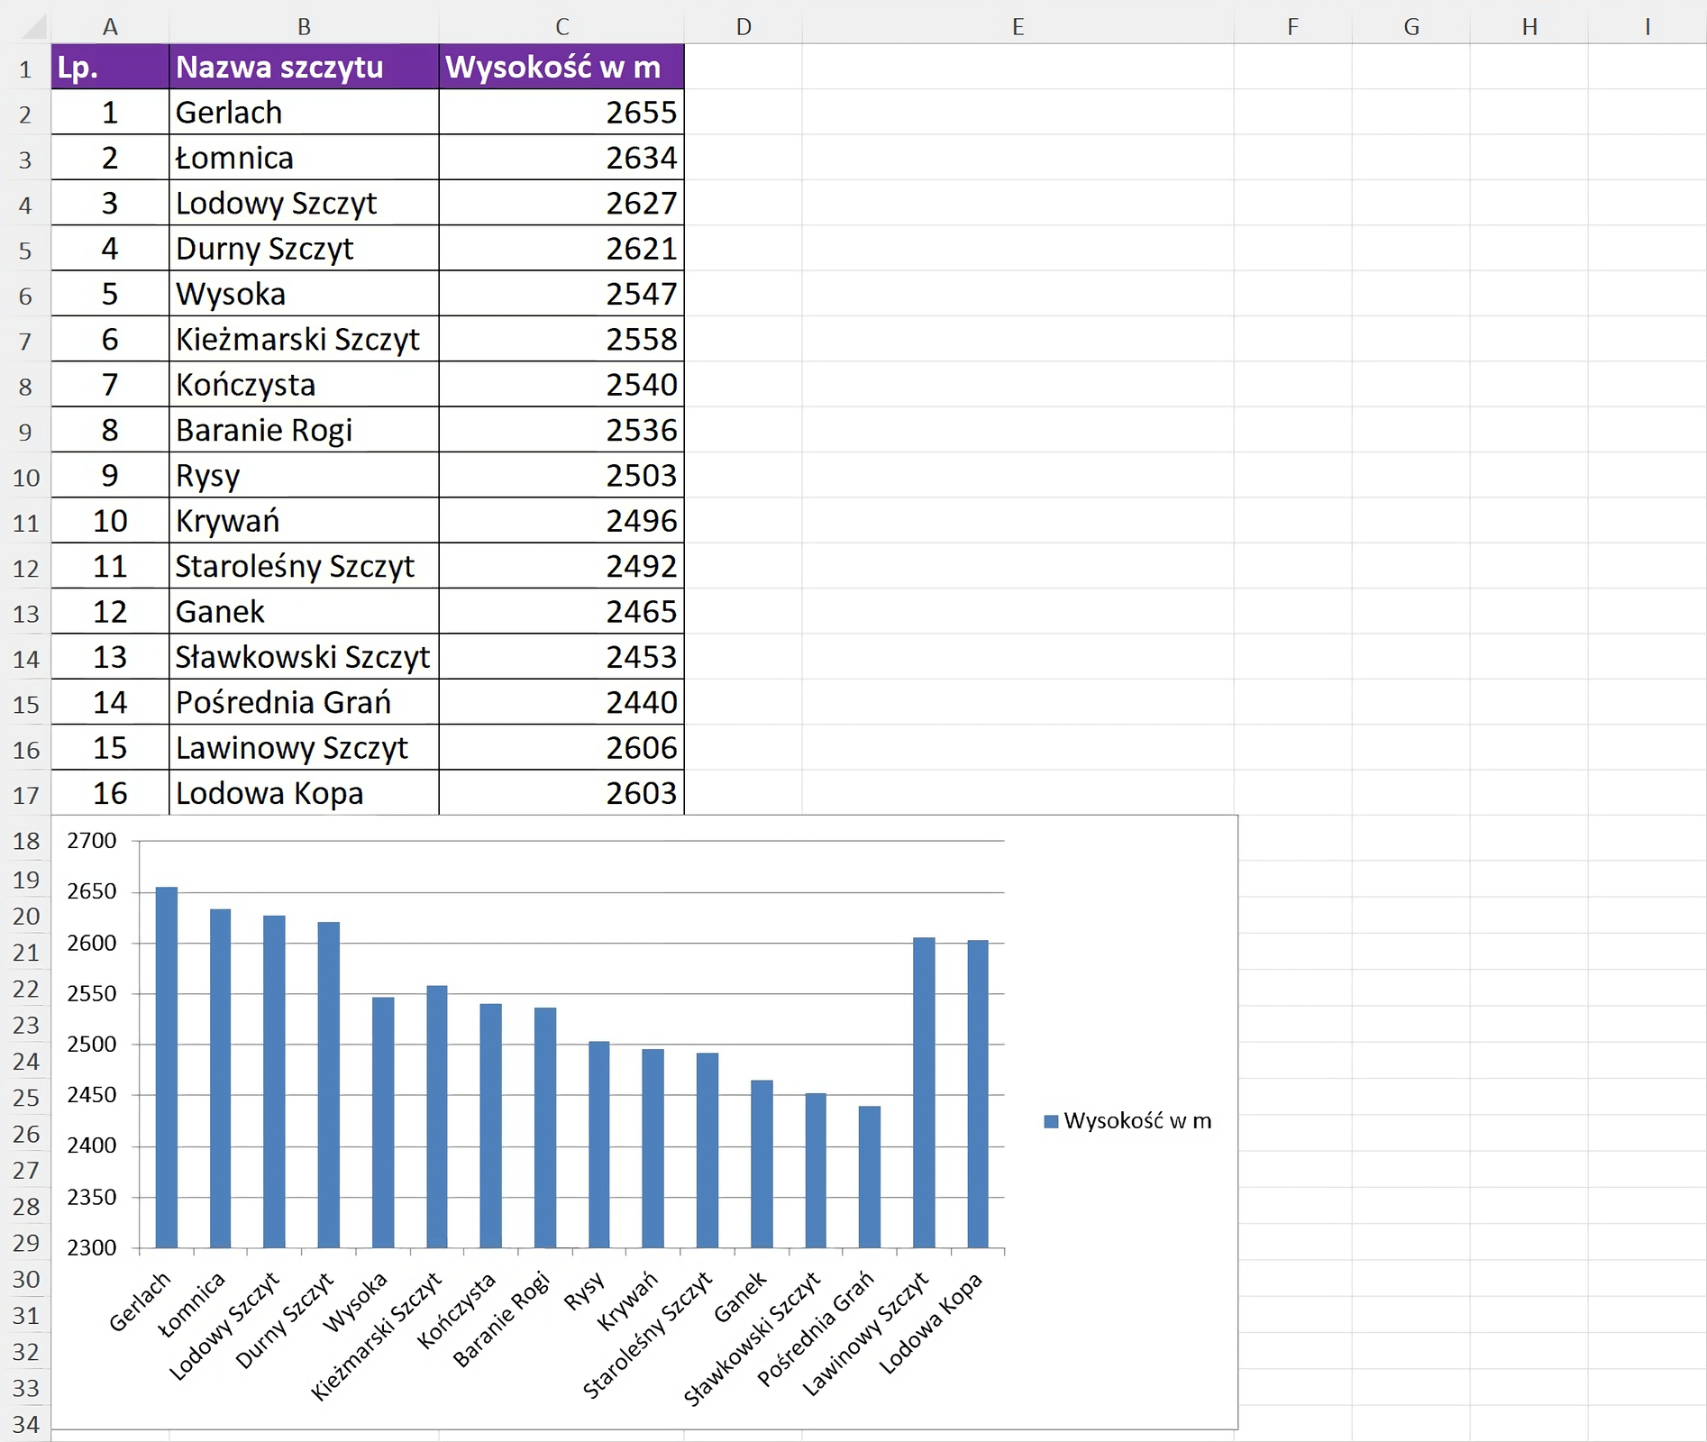Select the chart legend text "Wysokość w m"
This screenshot has height=1442, width=1707.
pyautogui.click(x=1137, y=1121)
